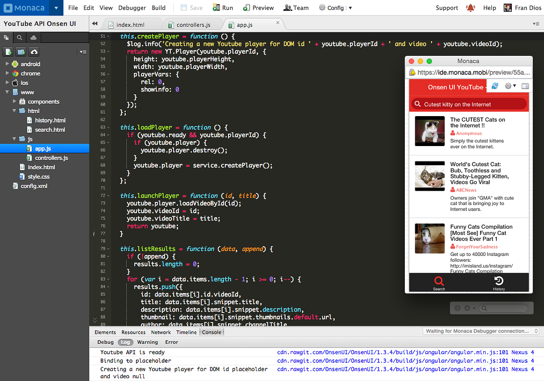
Task: Open the Fran Dios user menu
Action: point(523,8)
